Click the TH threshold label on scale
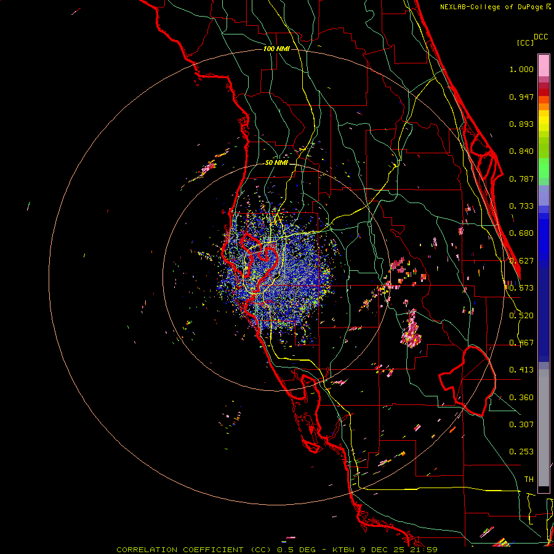The image size is (554, 554). click(x=529, y=480)
